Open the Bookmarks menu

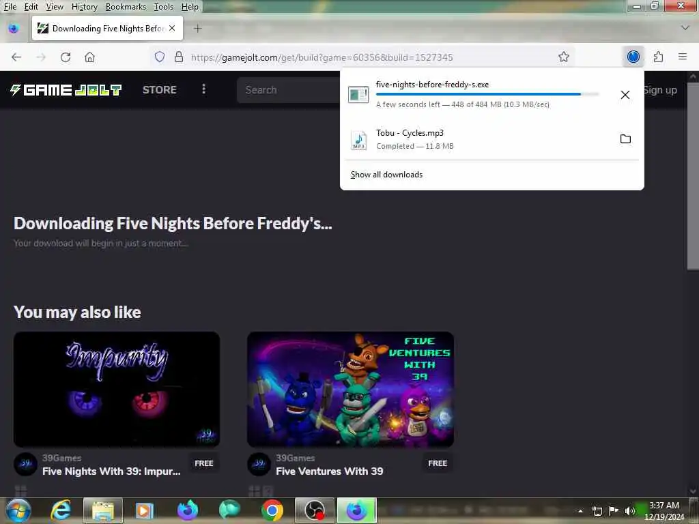tap(126, 7)
